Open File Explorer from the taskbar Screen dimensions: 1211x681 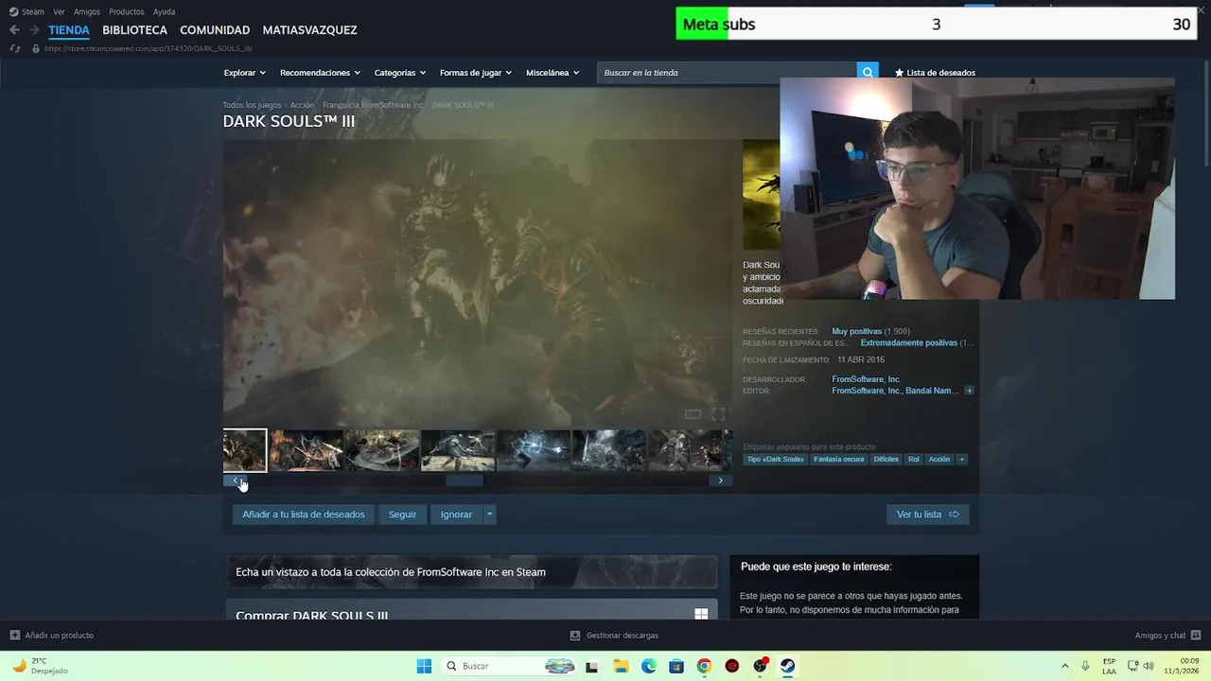(x=622, y=666)
